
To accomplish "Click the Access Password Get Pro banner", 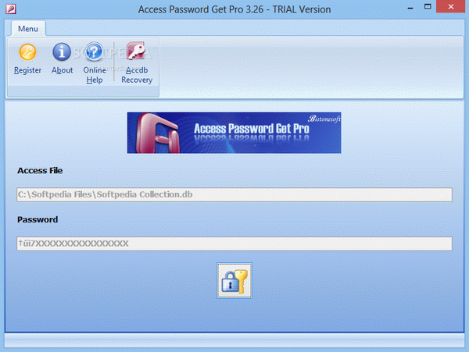I will [234, 133].
